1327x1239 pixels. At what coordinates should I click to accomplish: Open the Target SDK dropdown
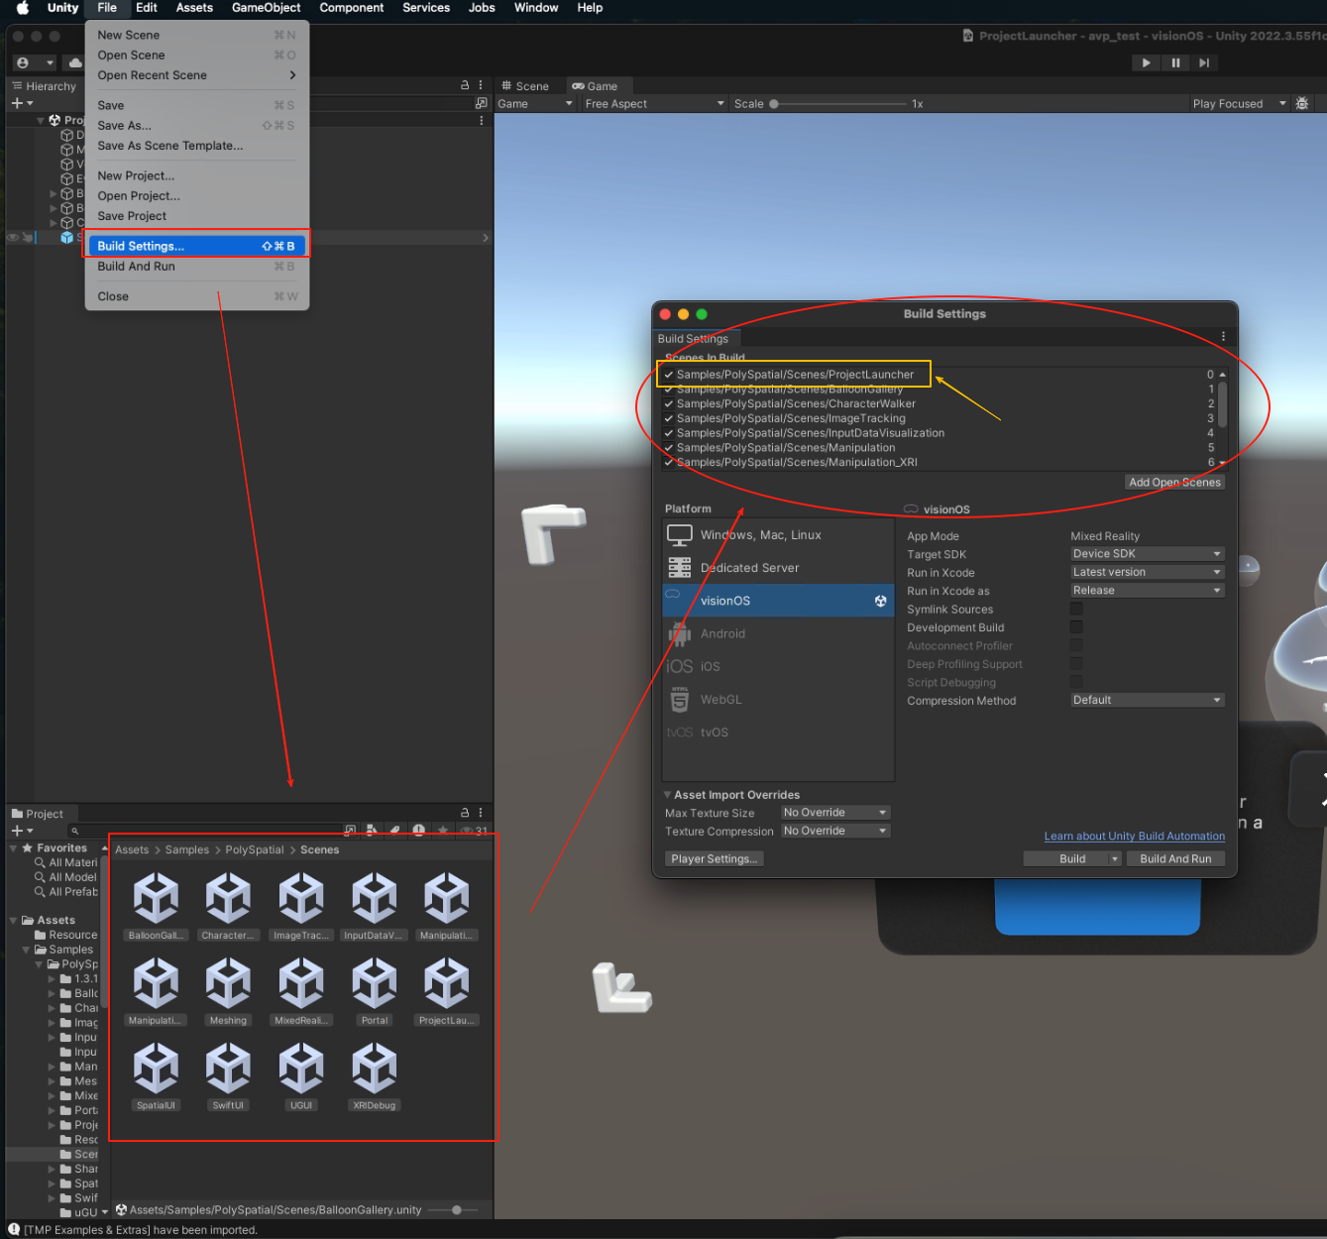(x=1148, y=554)
